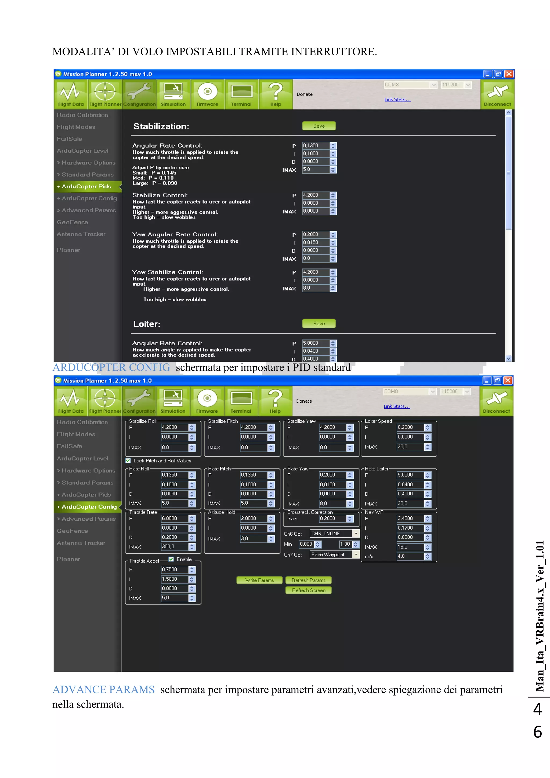Click Refresh Params button
The width and height of the screenshot is (550, 778).
(x=309, y=580)
